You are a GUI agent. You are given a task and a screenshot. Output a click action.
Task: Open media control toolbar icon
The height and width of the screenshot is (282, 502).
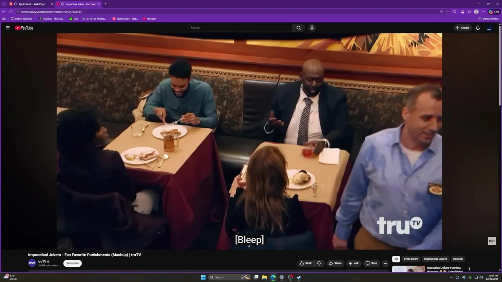462,12
